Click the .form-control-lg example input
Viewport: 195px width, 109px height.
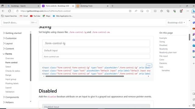click(x=96, y=43)
